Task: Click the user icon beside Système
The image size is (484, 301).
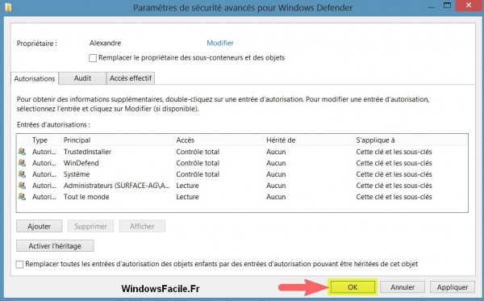Action: click(x=22, y=174)
